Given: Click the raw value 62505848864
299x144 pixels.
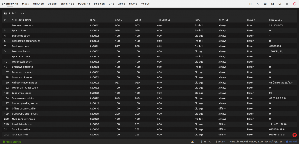Looking at the screenshot, I should tap(277, 129).
